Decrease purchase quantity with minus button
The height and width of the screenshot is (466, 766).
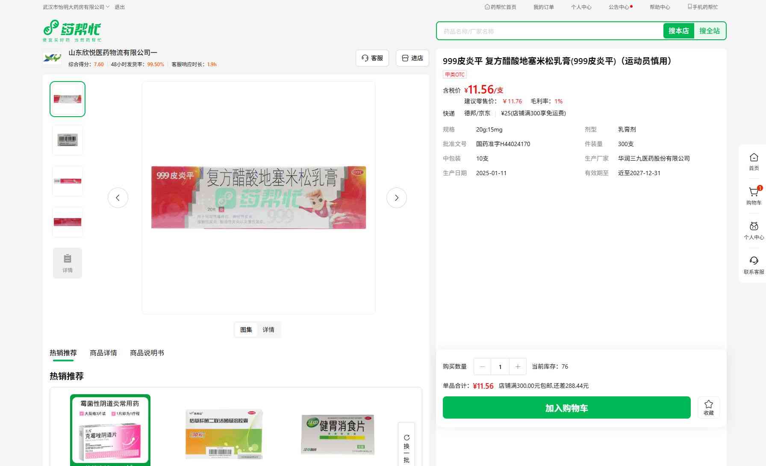click(482, 366)
